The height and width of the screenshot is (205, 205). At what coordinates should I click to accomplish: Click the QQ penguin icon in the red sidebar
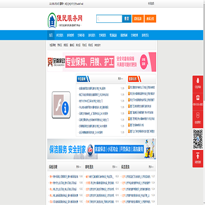198,81
